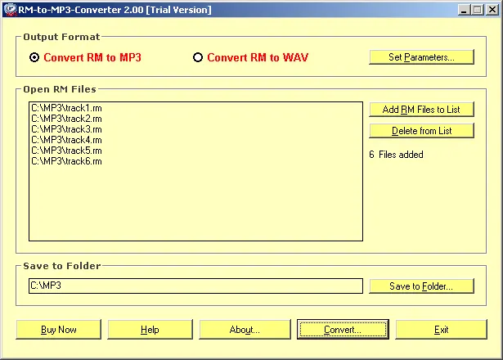Click Delete from List button
Image resolution: width=503 pixels, height=360 pixels.
click(421, 131)
